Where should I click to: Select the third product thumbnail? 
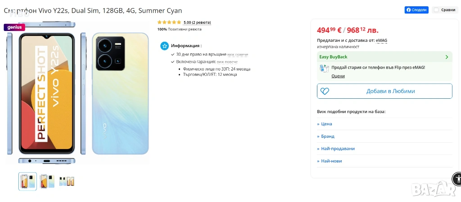(67, 181)
